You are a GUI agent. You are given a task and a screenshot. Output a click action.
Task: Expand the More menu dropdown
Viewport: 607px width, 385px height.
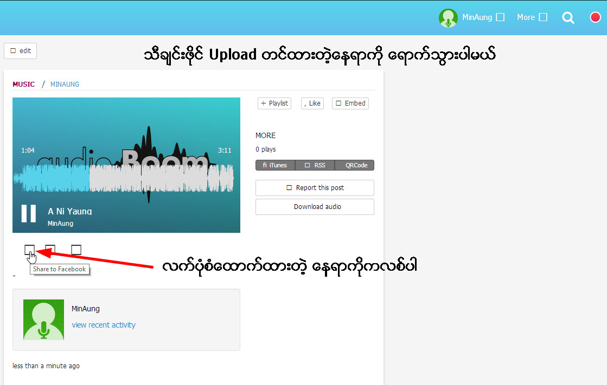[532, 17]
